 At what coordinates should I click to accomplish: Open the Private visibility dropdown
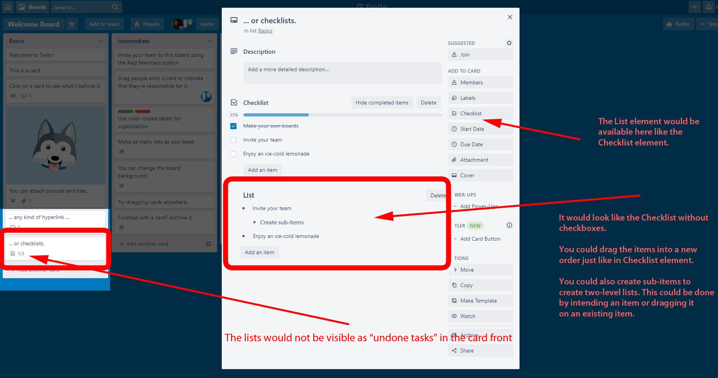(147, 24)
